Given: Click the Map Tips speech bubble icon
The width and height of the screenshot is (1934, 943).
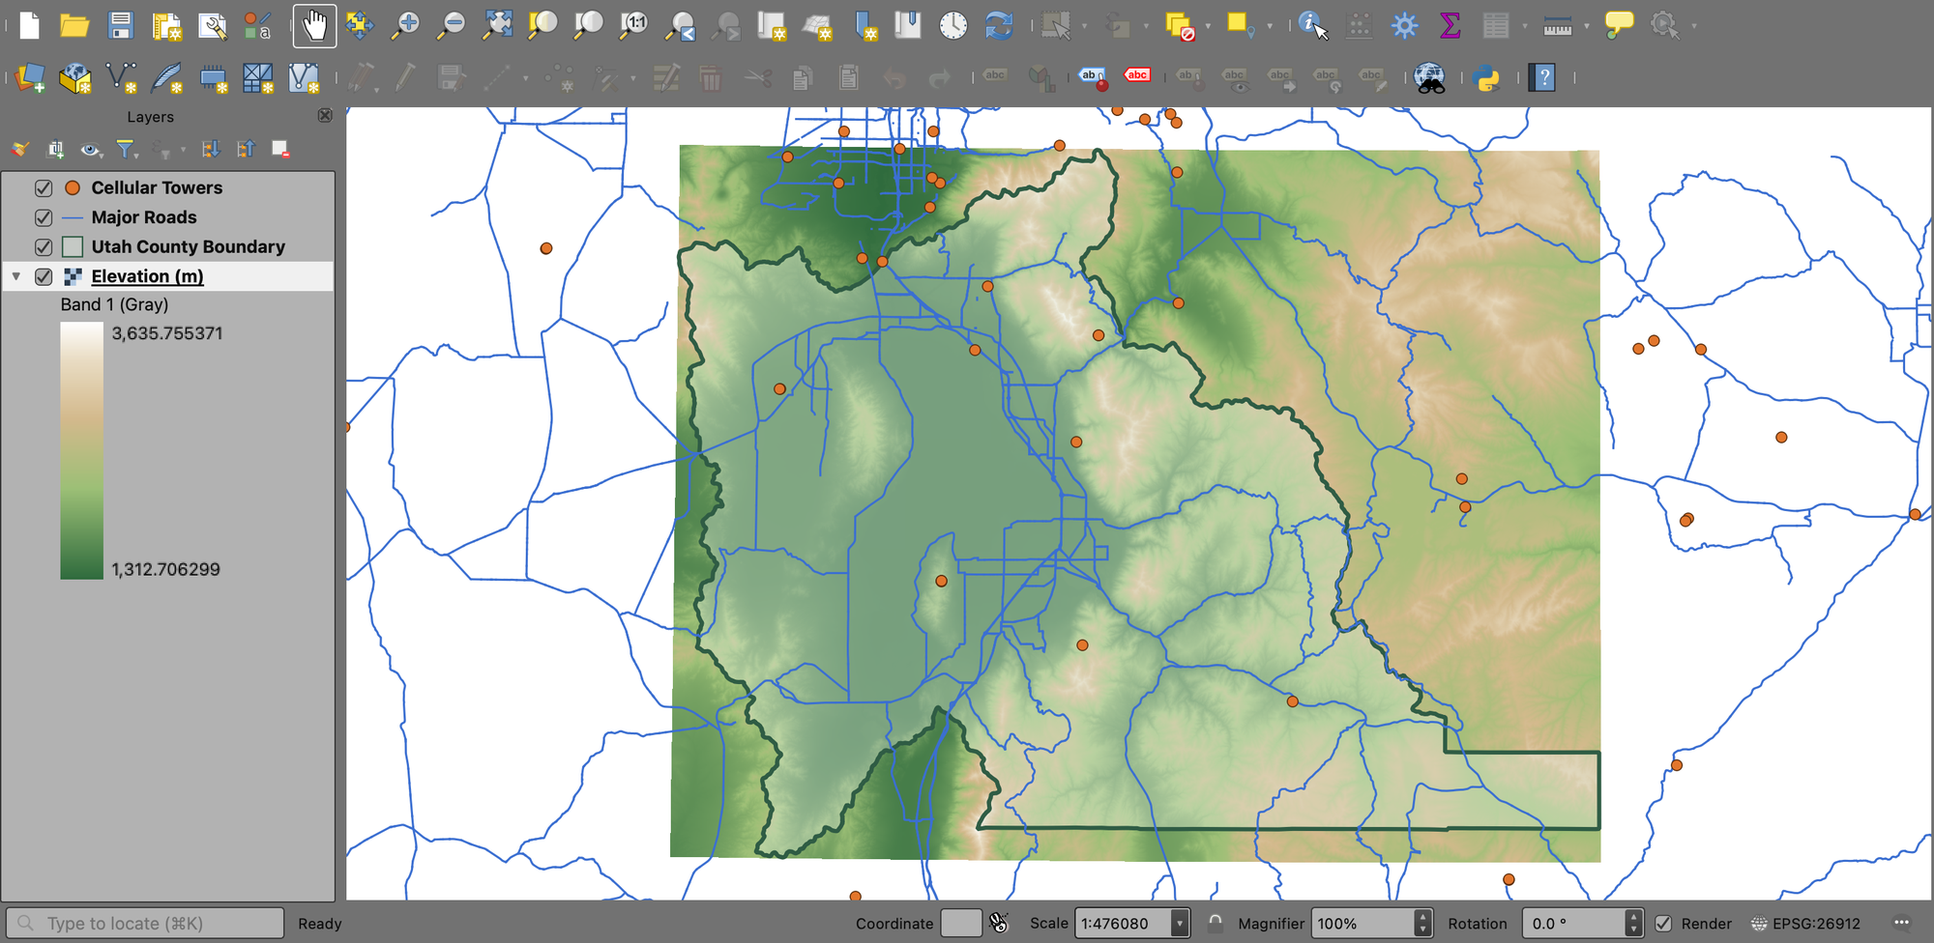Looking at the screenshot, I should coord(1619,25).
